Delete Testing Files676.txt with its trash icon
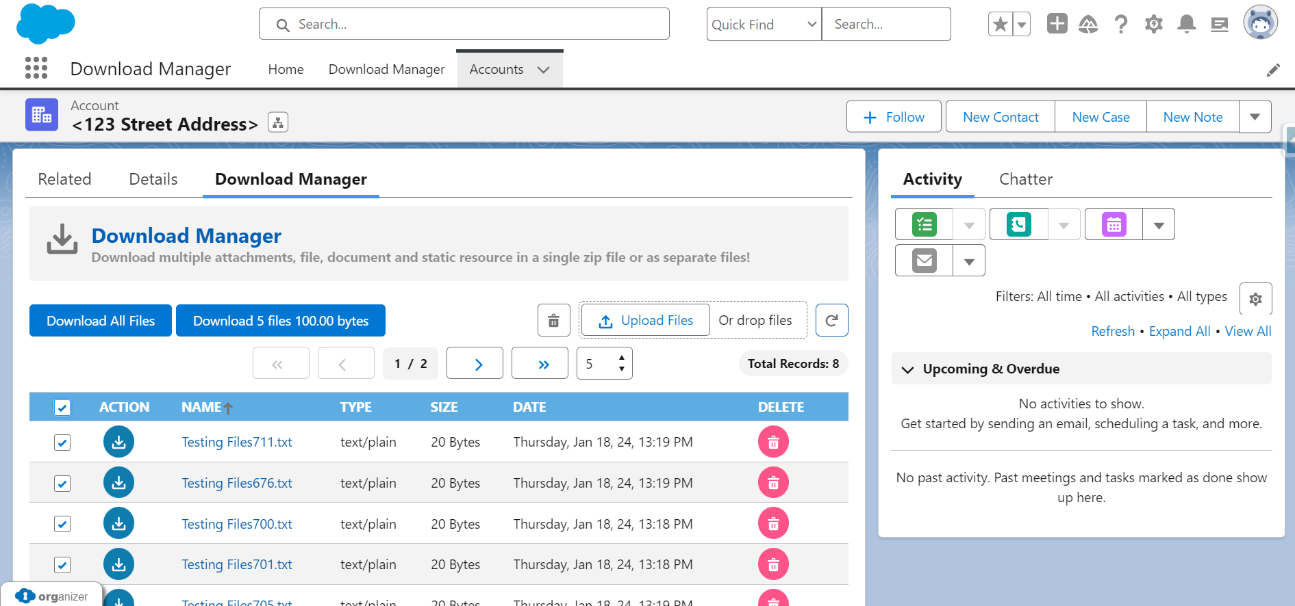Image resolution: width=1295 pixels, height=606 pixels. point(773,483)
